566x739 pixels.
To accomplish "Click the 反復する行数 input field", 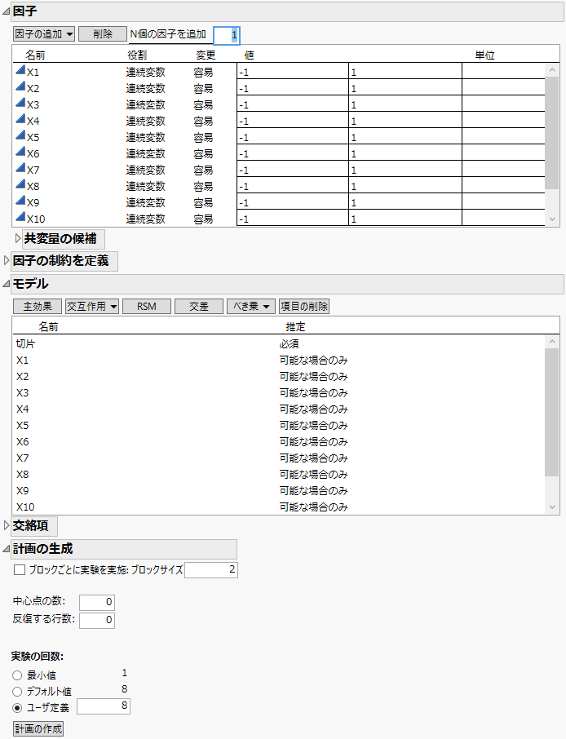I will [96, 620].
